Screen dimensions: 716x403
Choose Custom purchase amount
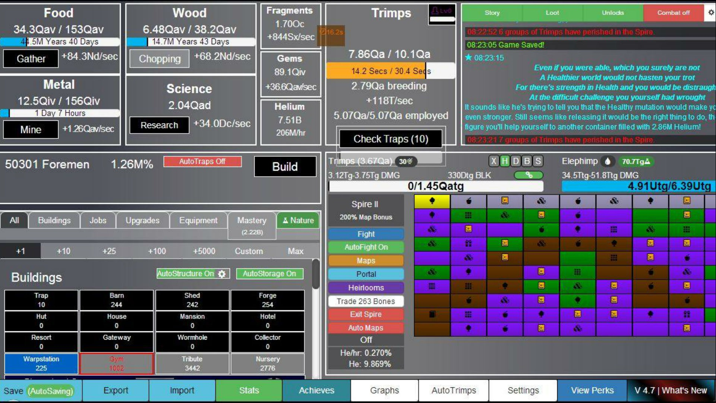pyautogui.click(x=249, y=251)
